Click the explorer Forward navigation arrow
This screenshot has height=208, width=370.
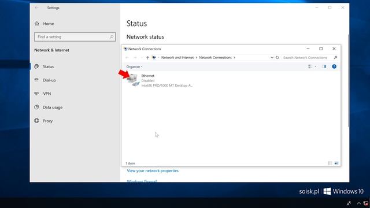(x=135, y=58)
